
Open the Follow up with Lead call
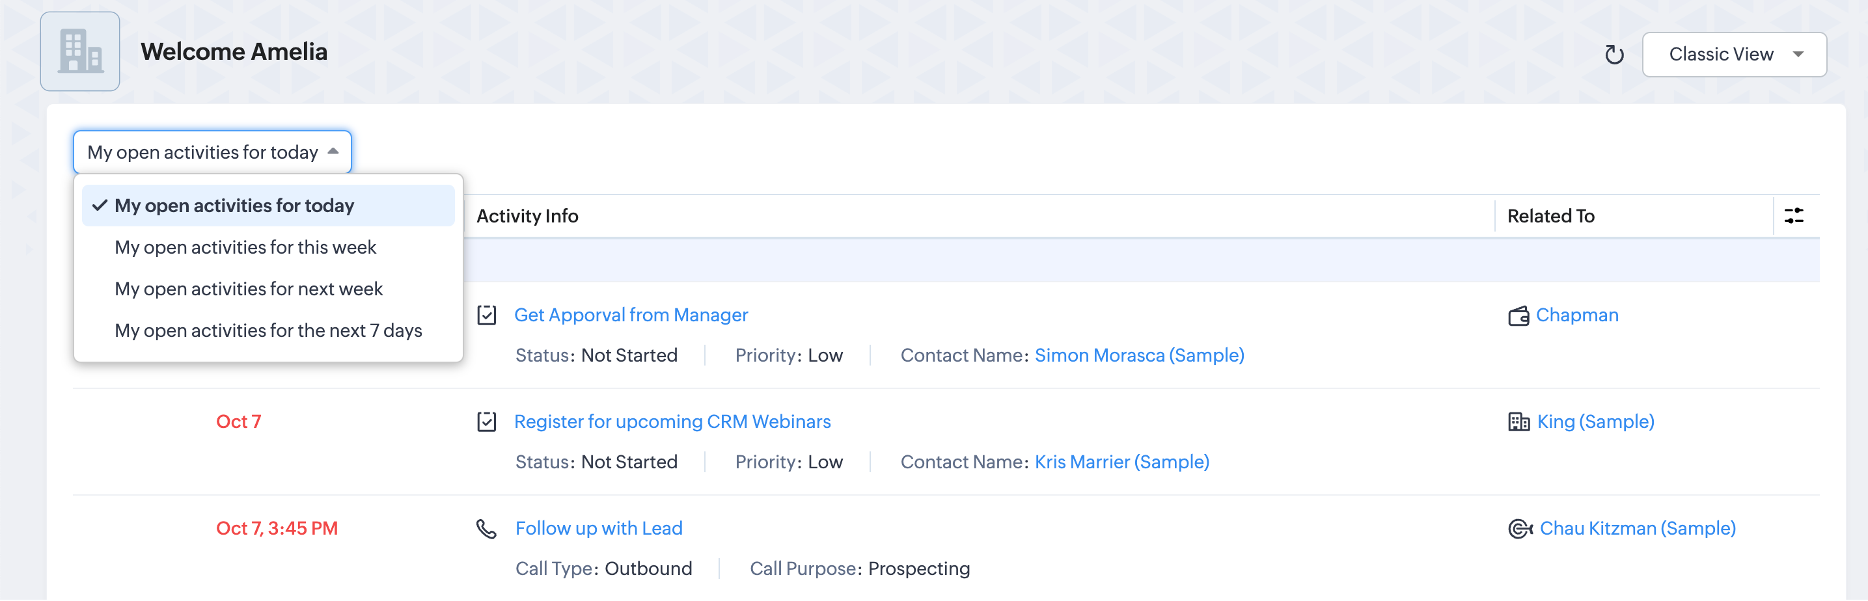[599, 529]
